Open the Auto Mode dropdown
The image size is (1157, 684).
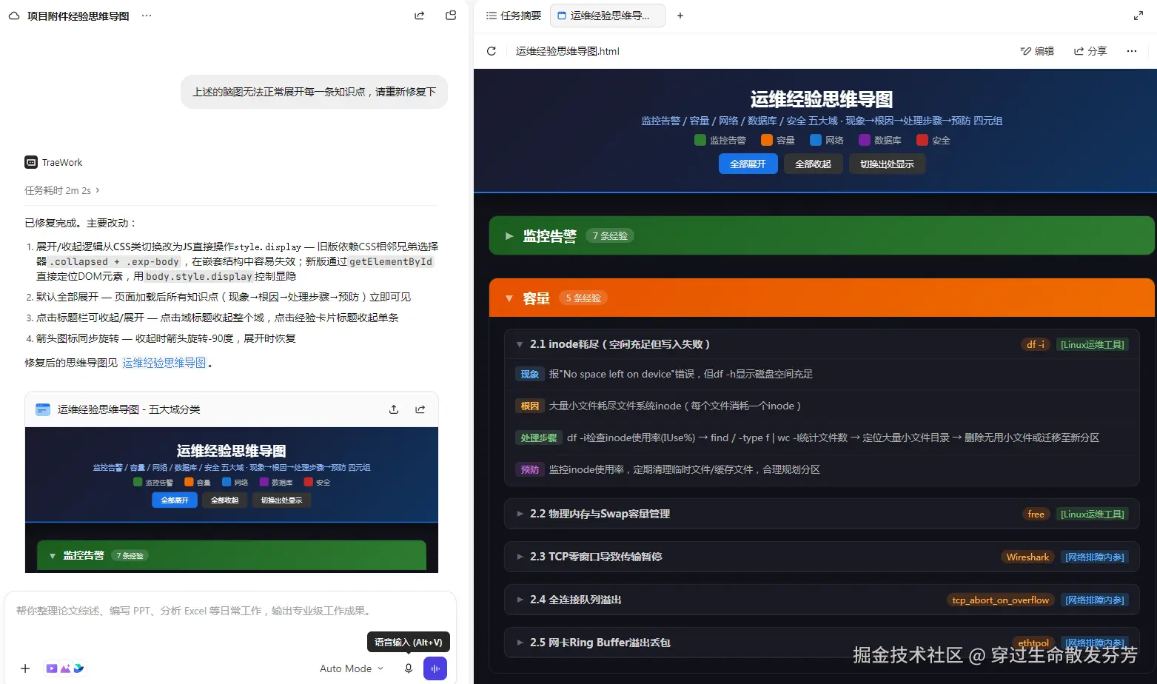(x=352, y=668)
